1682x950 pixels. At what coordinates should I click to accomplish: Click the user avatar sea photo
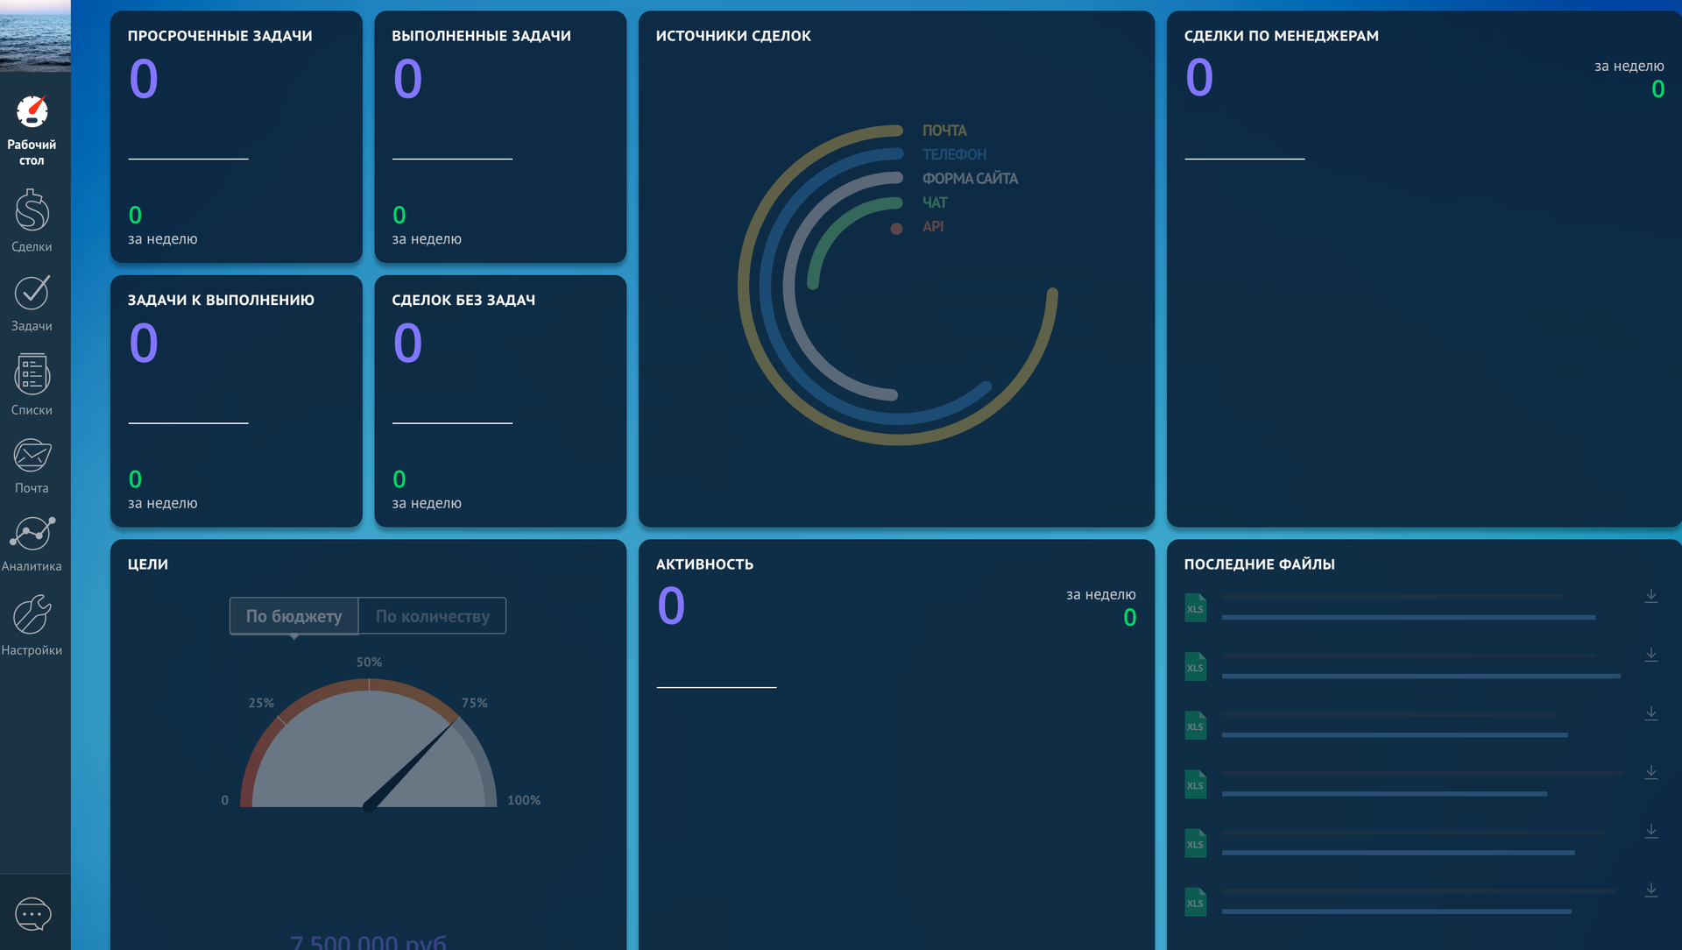(35, 36)
